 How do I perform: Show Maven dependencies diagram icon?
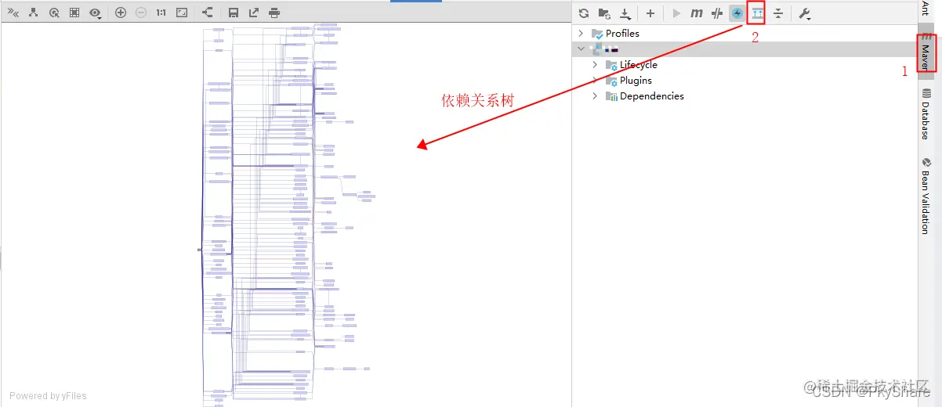click(x=757, y=13)
